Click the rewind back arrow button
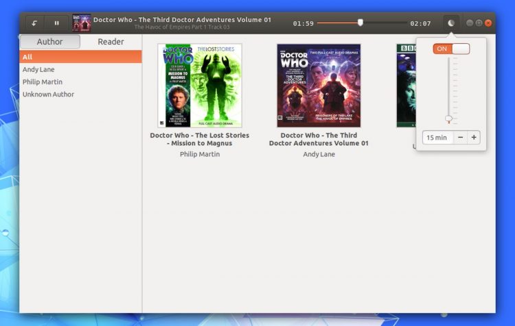 tap(34, 23)
